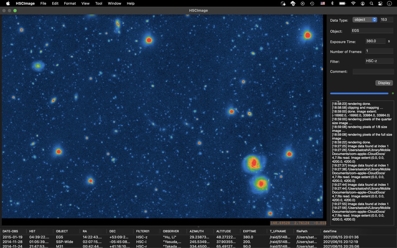The image size is (397, 248).
Task: Click the empty Comment field
Action: pos(373,72)
